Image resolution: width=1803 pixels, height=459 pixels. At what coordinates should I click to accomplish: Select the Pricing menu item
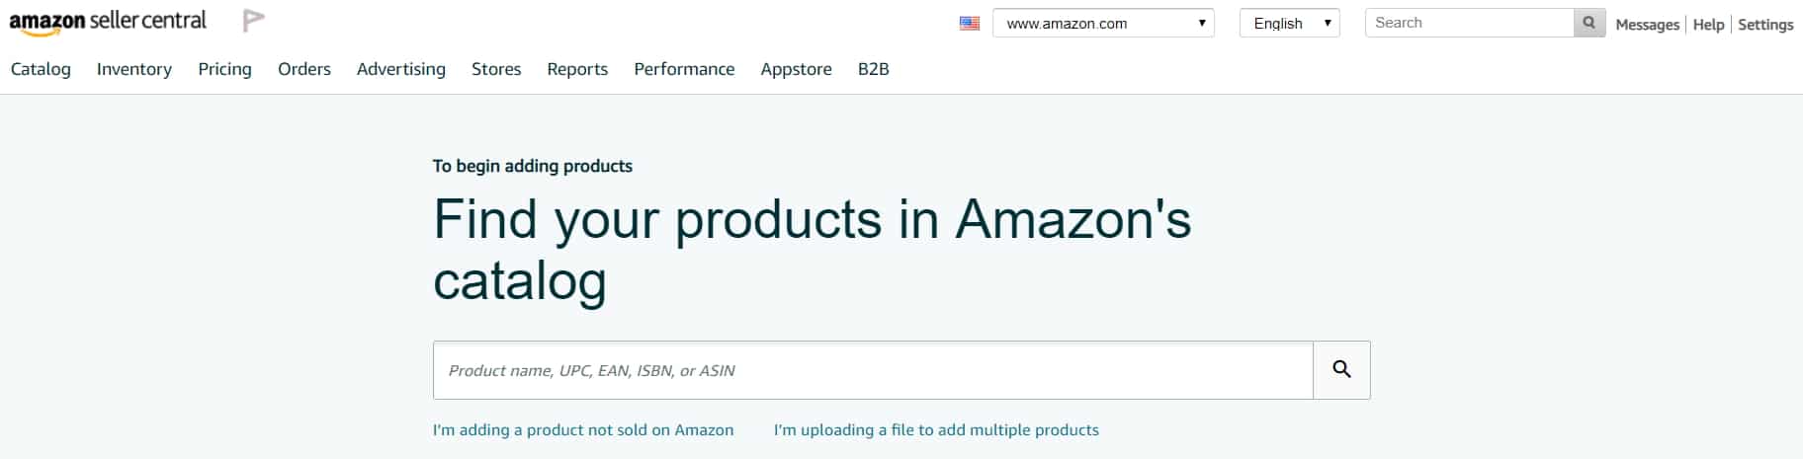pos(224,69)
